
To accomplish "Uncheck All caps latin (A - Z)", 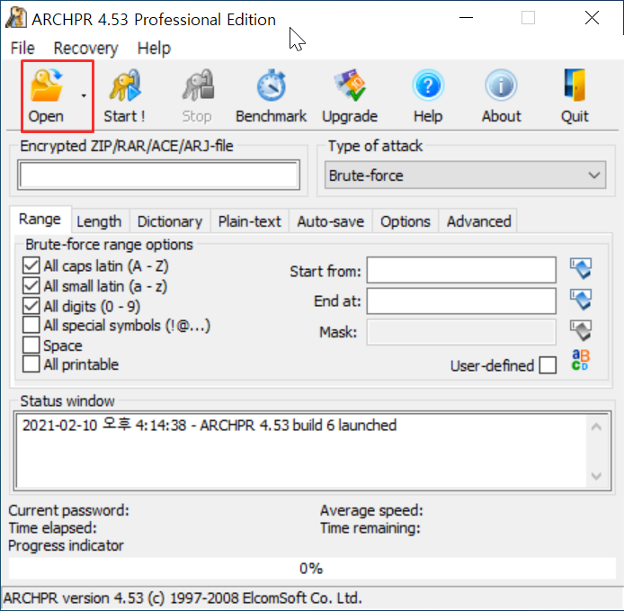I will pyautogui.click(x=31, y=265).
